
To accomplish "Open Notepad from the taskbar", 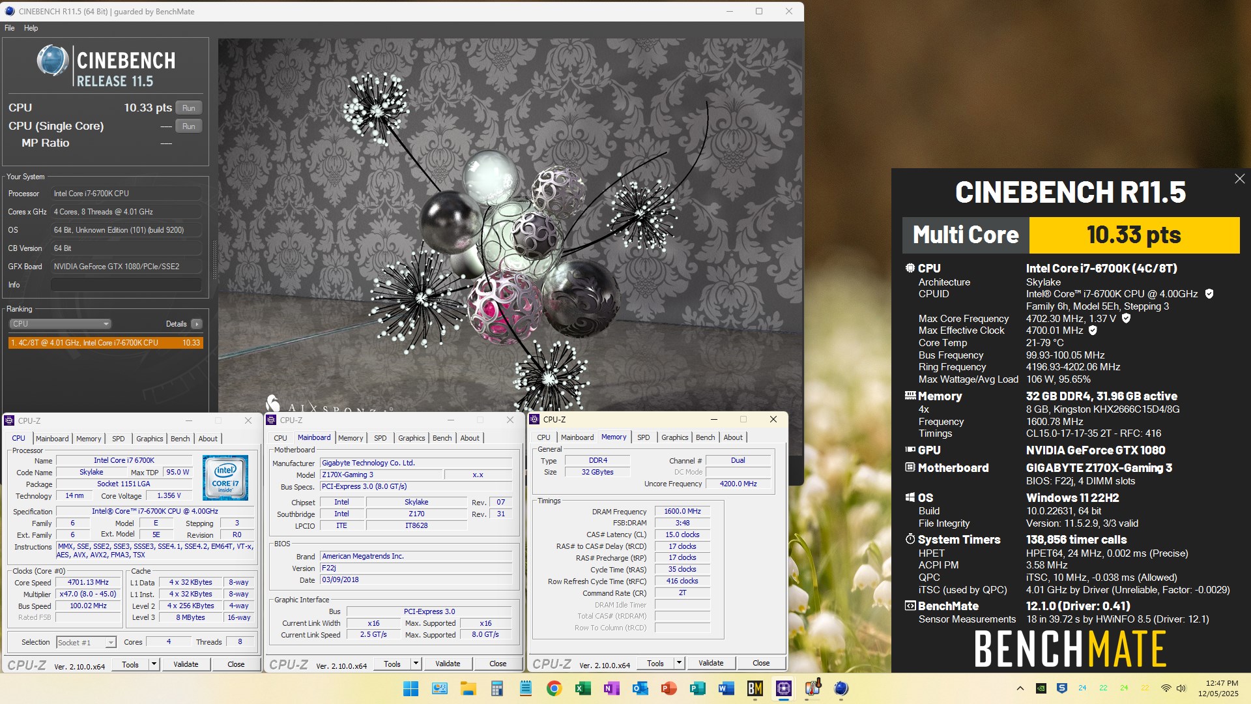I will [x=525, y=688].
